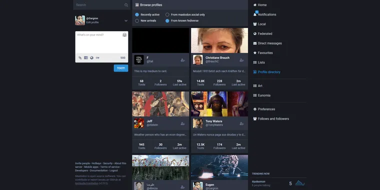Click the Lists icon
Image resolution: width=380 pixels, height=190 pixels.
click(255, 62)
